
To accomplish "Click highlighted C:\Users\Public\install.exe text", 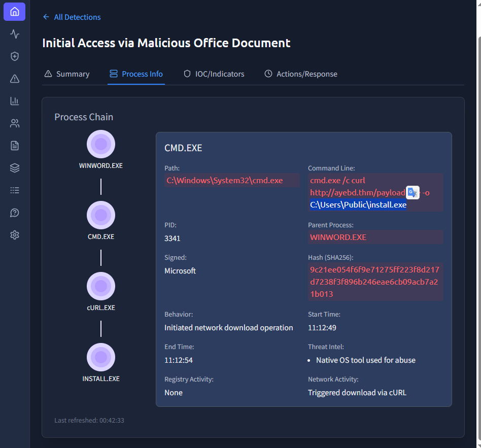I will coord(358,204).
